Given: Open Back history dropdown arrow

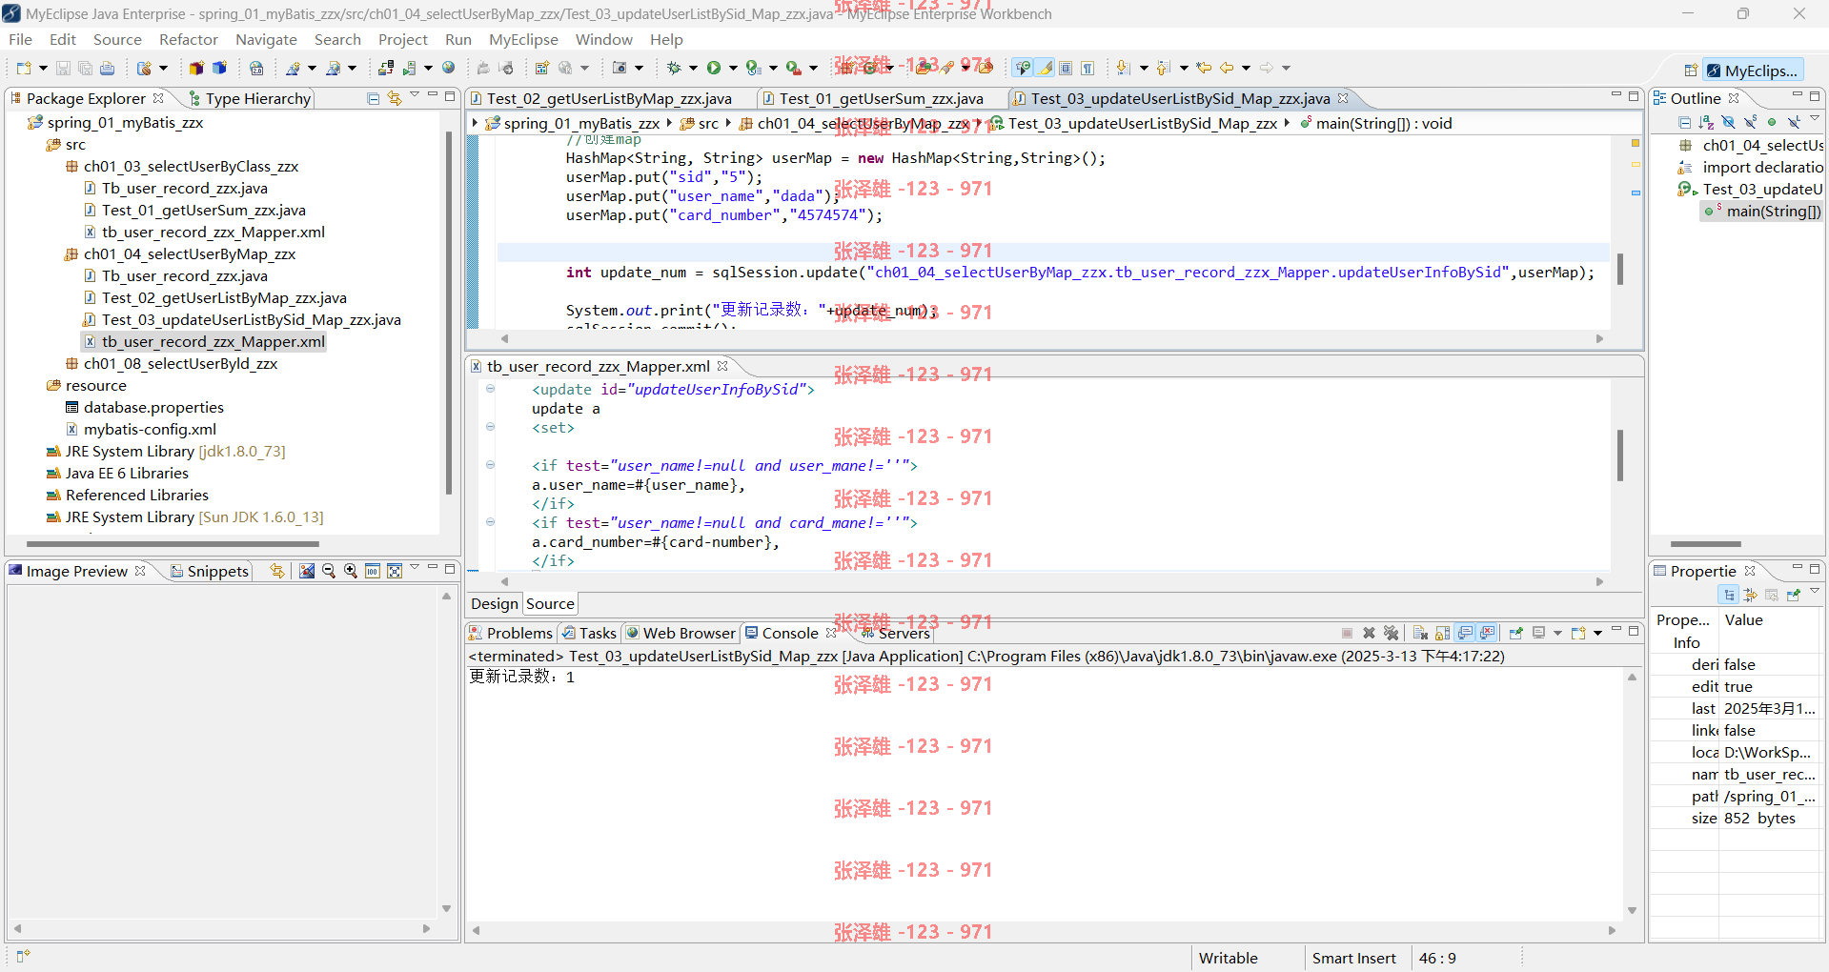Looking at the screenshot, I should click(1246, 68).
